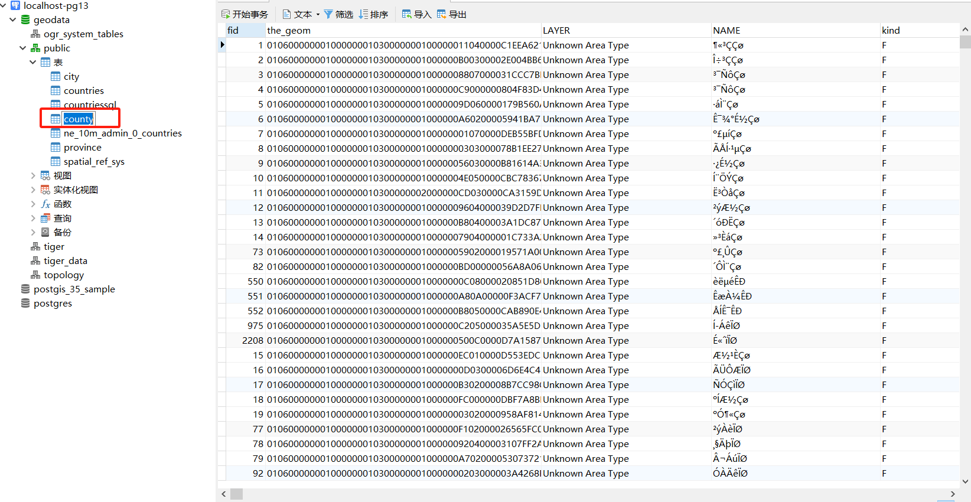Click the spatial_ref_sys table icon

pos(56,161)
